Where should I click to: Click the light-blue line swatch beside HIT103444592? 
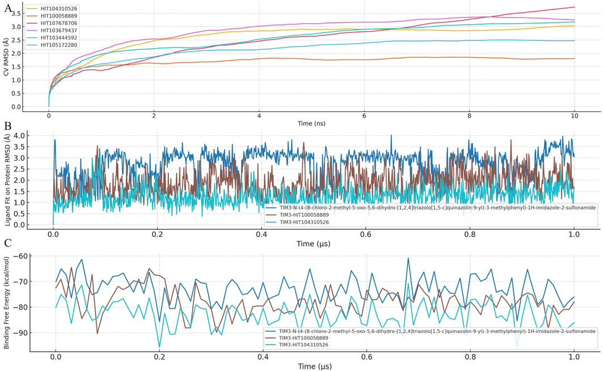32,38
